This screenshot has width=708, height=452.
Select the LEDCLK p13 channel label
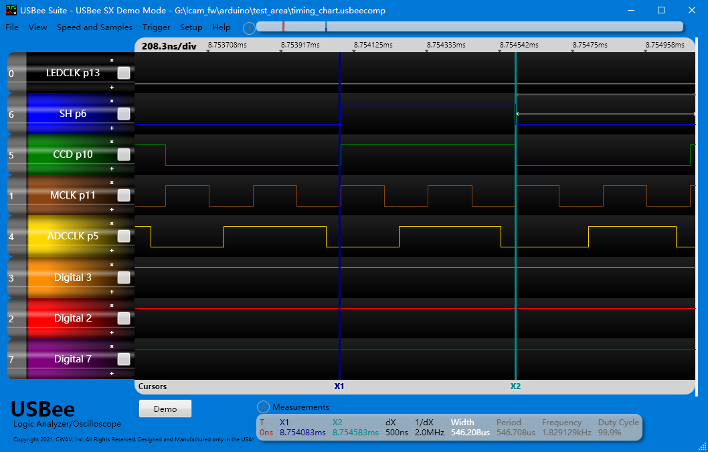[73, 73]
